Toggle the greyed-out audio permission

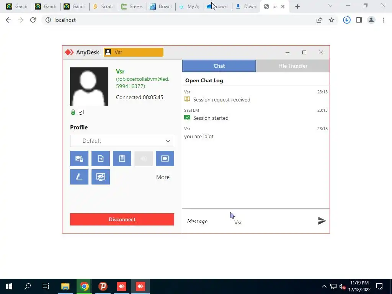click(144, 158)
